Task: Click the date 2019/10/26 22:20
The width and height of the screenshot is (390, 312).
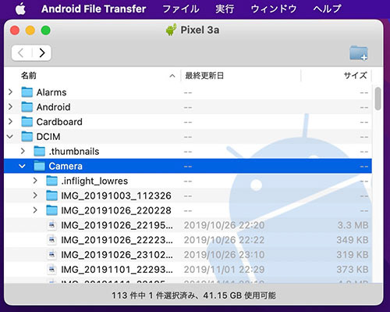Action: pyautogui.click(x=224, y=225)
